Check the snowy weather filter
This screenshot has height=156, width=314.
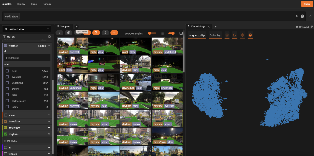(x=7, y=89)
